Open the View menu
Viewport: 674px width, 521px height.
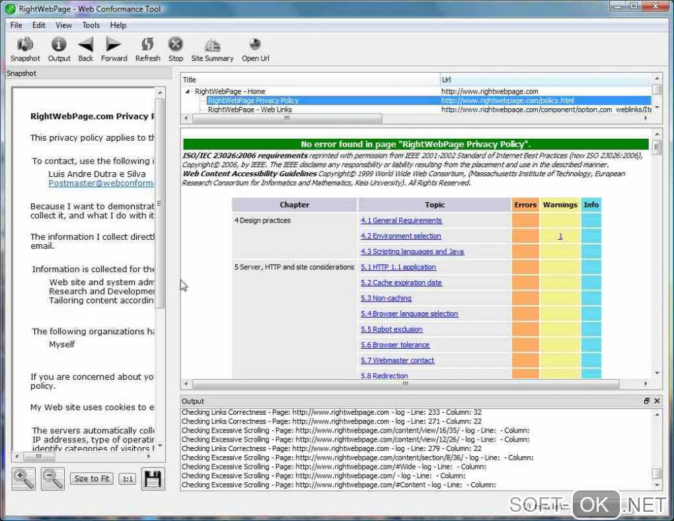point(64,25)
